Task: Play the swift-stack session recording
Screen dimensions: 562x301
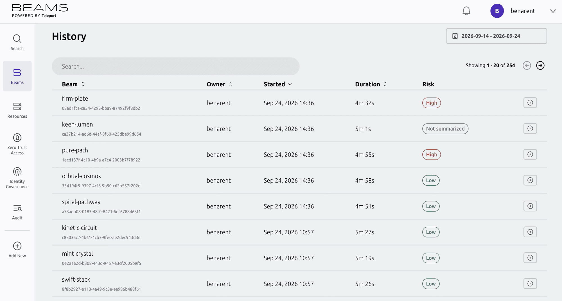Action: click(530, 284)
